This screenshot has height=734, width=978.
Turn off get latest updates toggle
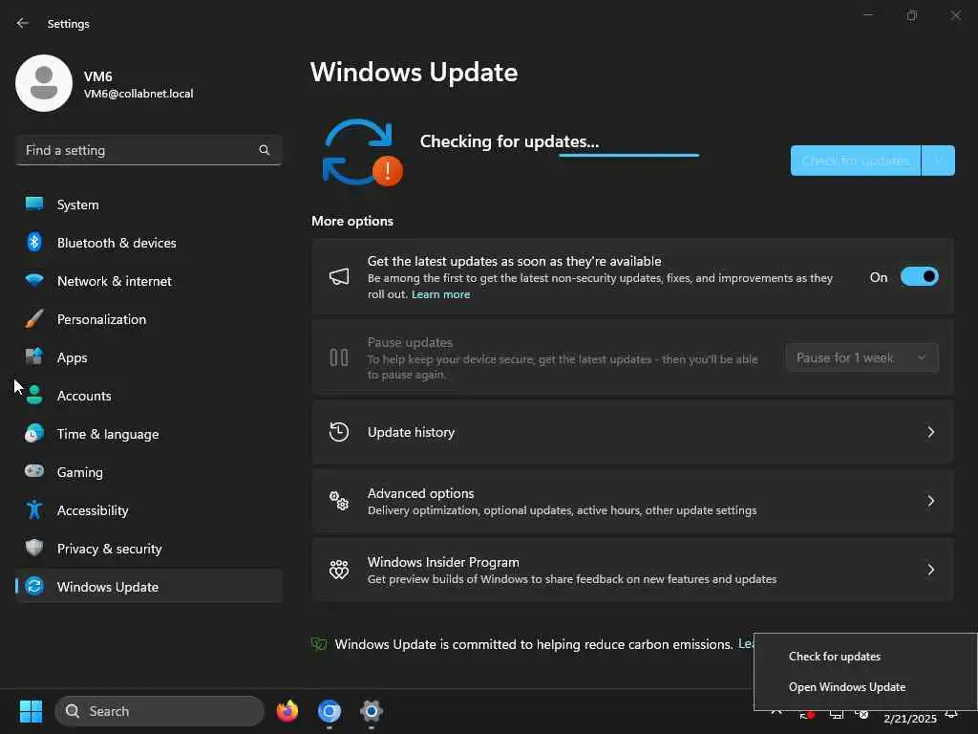click(x=920, y=276)
